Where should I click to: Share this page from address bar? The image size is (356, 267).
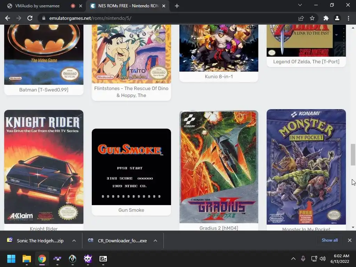[301, 18]
